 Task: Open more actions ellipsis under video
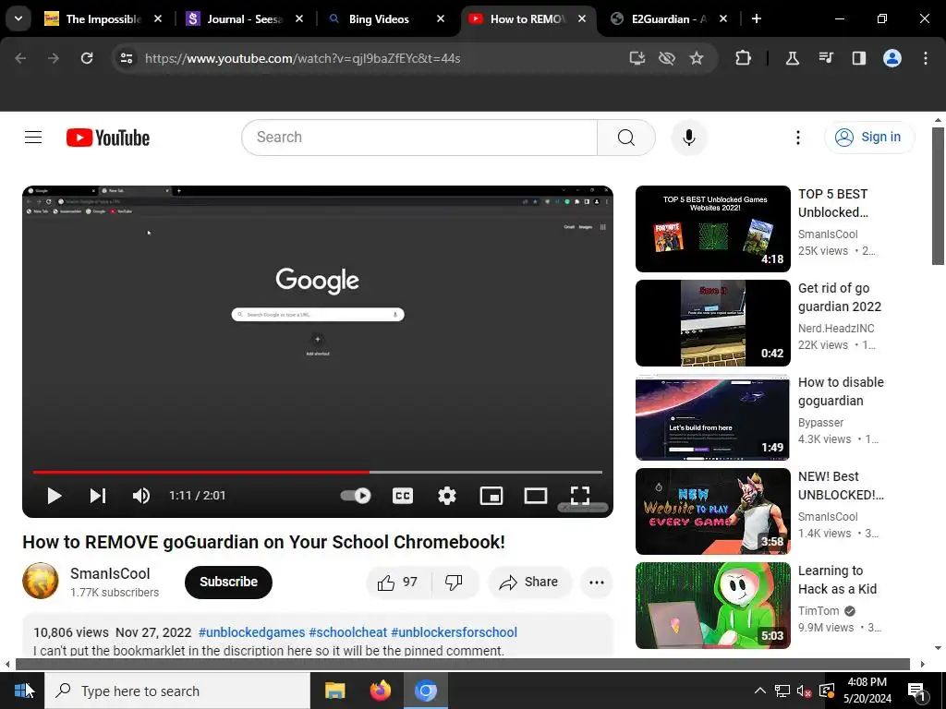pos(597,583)
